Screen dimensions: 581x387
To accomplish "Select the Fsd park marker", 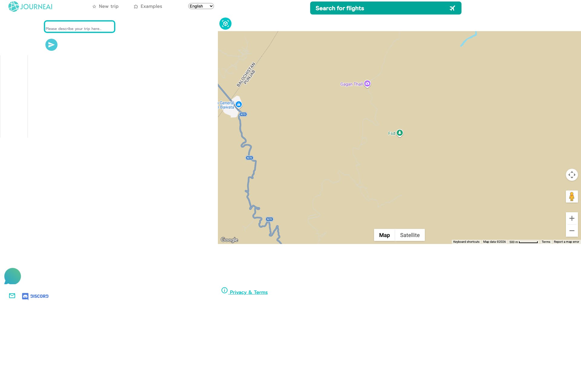I will 400,133.
